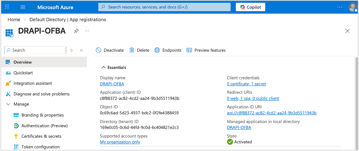Open the user account avatar
Screen dimensions: 359x151
click(x=353, y=7)
